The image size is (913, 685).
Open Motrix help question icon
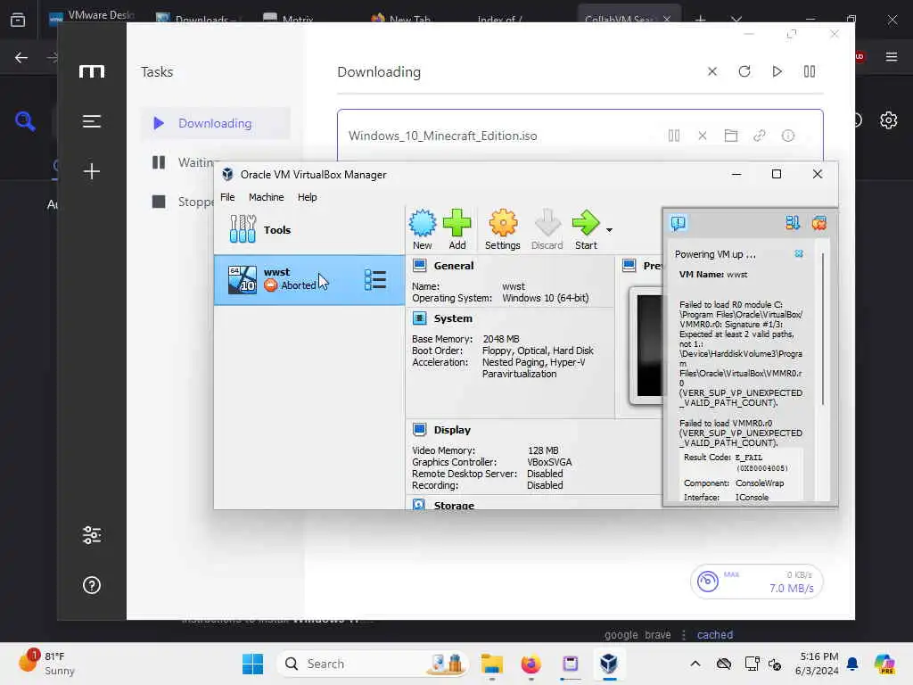point(92,585)
